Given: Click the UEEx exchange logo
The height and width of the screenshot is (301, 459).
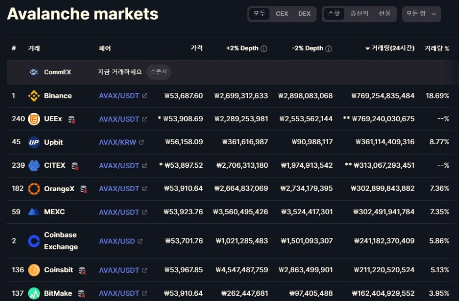Looking at the screenshot, I should click(x=34, y=119).
